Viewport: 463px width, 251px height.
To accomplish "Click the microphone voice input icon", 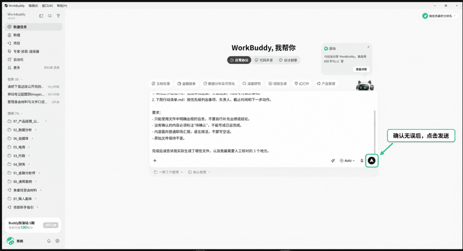I will pos(362,161).
